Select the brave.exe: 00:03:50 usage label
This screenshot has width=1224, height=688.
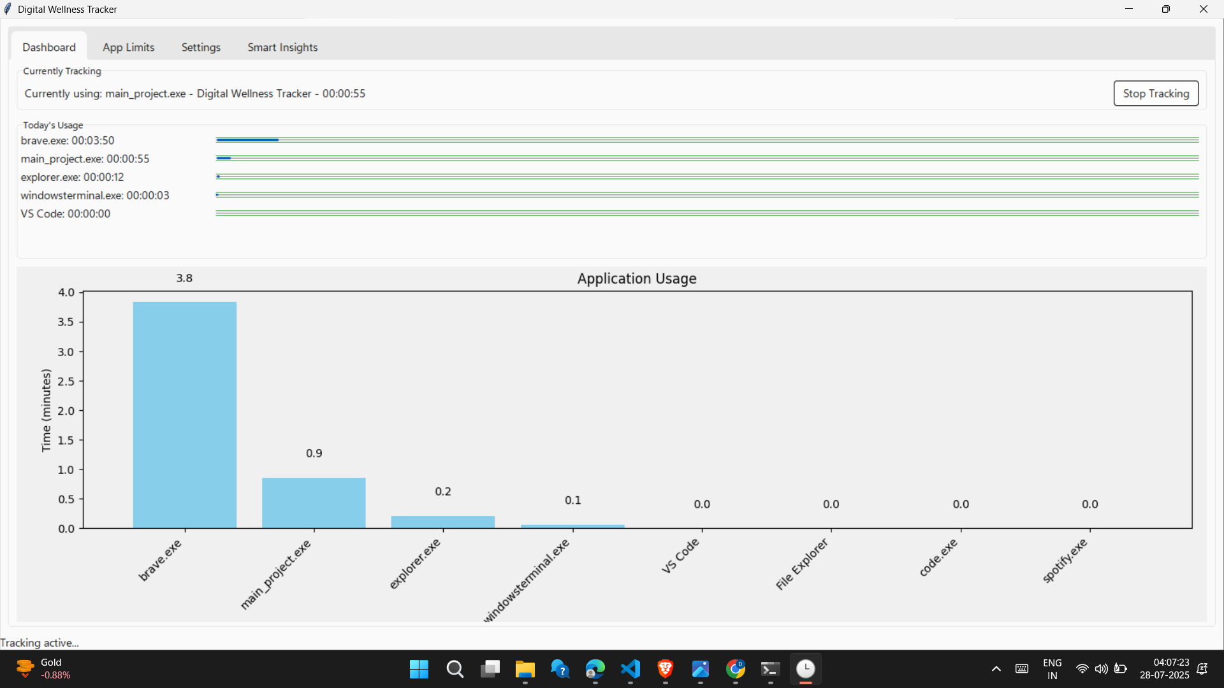[x=68, y=140]
